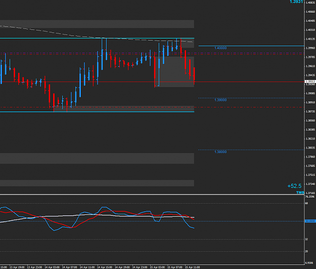316x269 pixels.
Task: Click the 1.40310 price axis value
Action: pos(310,30)
